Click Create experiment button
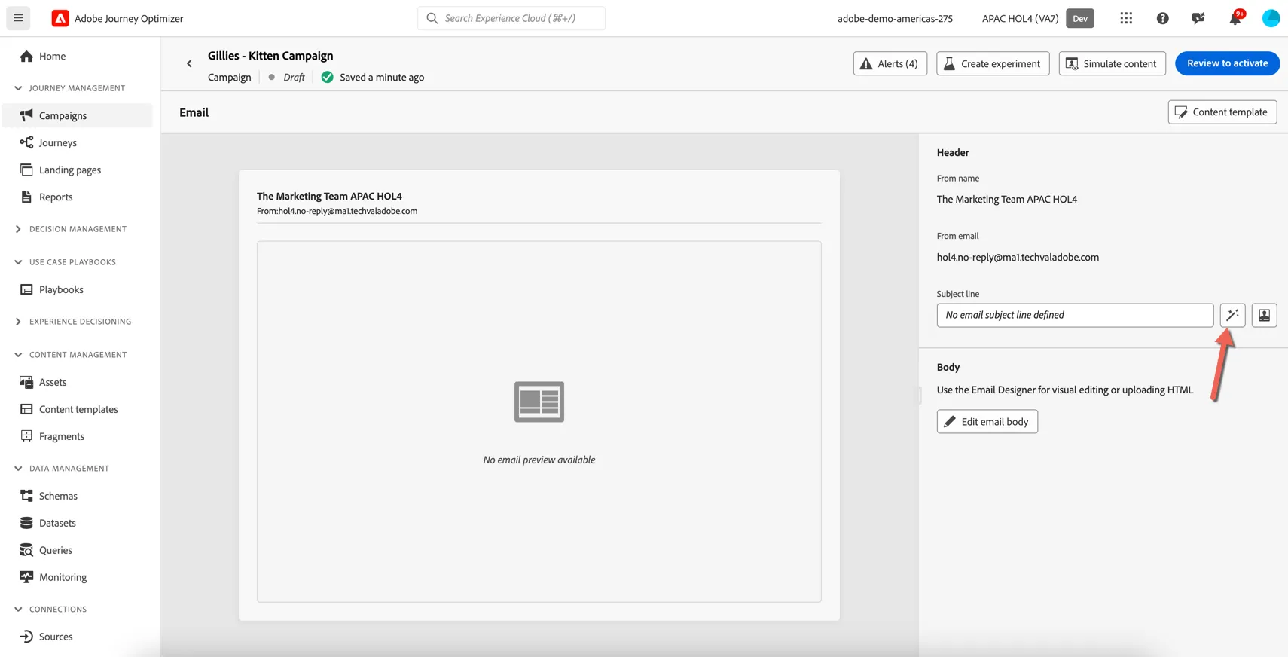The height and width of the screenshot is (657, 1288). click(x=993, y=63)
